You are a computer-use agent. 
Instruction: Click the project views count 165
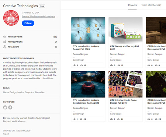pos(55,37)
